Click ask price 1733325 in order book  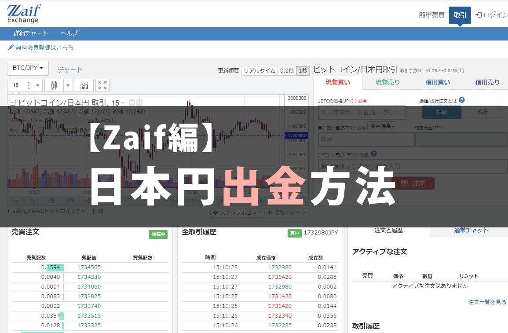click(x=89, y=326)
